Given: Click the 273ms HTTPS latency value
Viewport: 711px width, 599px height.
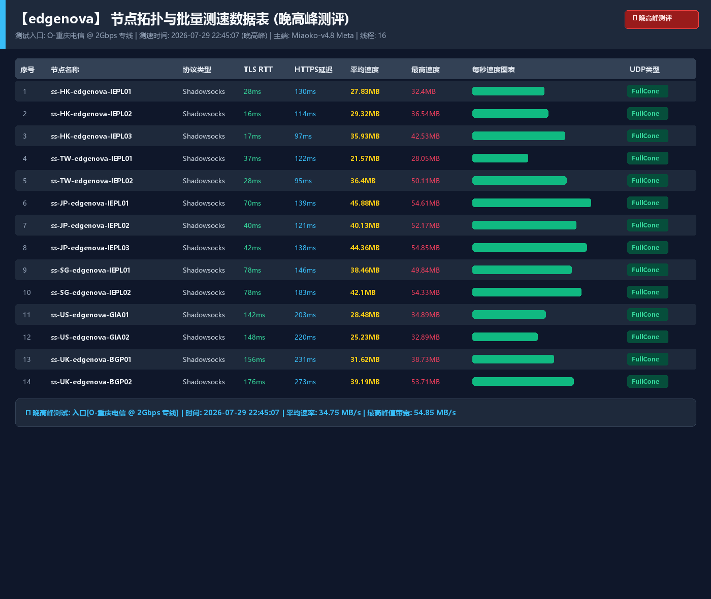Looking at the screenshot, I should pos(305,382).
